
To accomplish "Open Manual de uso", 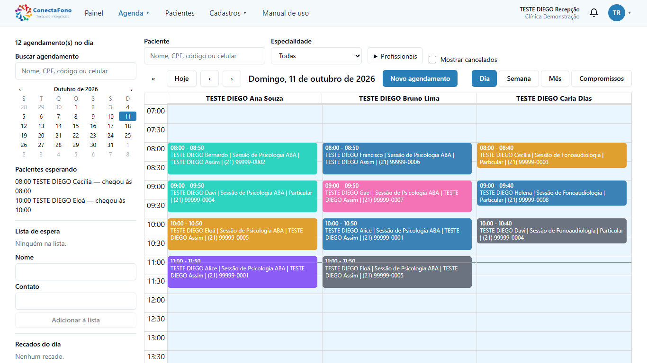I will click(x=286, y=13).
